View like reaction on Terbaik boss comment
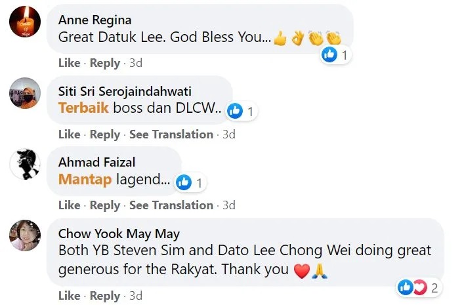462x305 pixels. 242,112
